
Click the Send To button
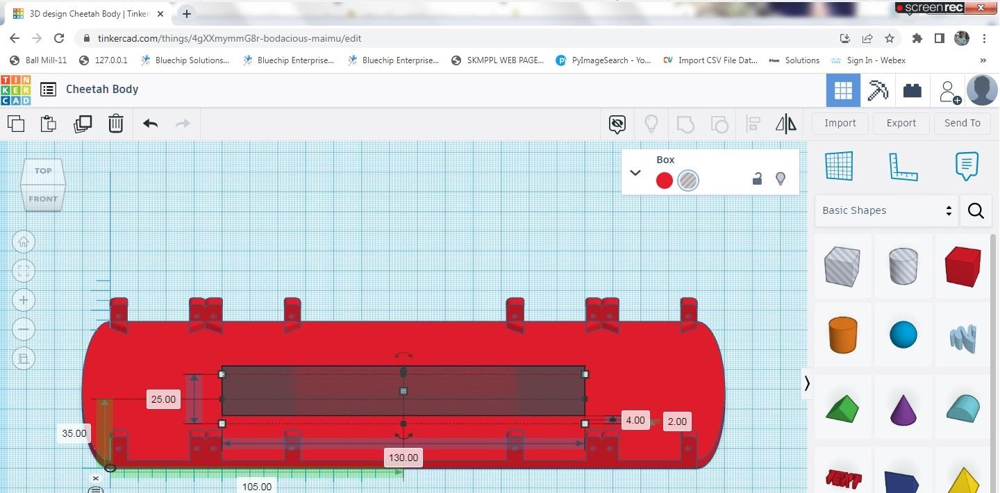962,123
